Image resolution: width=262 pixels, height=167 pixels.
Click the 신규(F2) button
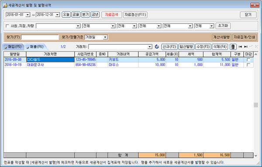pos(169,47)
